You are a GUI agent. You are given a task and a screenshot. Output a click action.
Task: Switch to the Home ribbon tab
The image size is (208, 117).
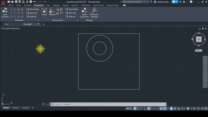click(x=11, y=5)
